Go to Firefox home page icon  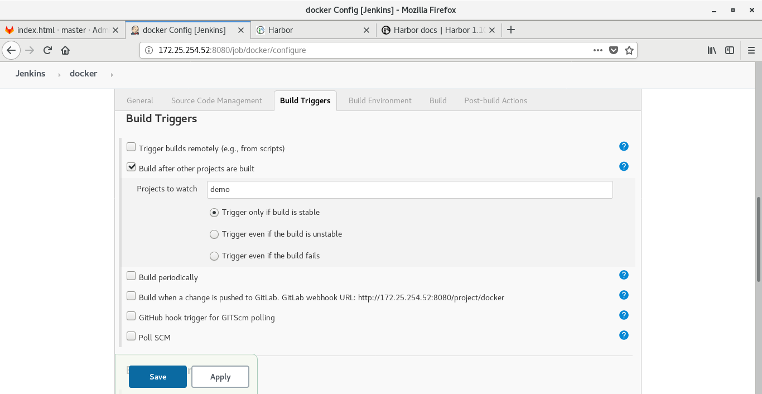[x=65, y=50]
